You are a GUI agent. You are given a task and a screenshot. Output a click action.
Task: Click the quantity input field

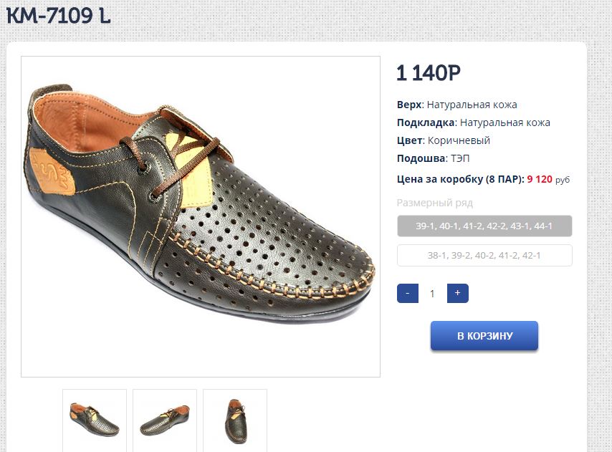coord(432,294)
